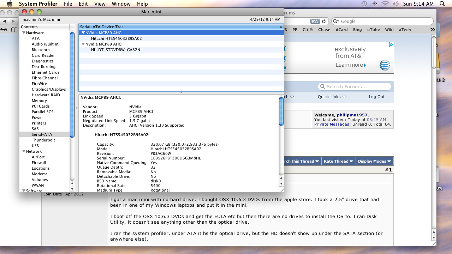Click the Wi-Fi status icon
Image resolution: width=452 pixels, height=254 pixels.
point(385,4)
